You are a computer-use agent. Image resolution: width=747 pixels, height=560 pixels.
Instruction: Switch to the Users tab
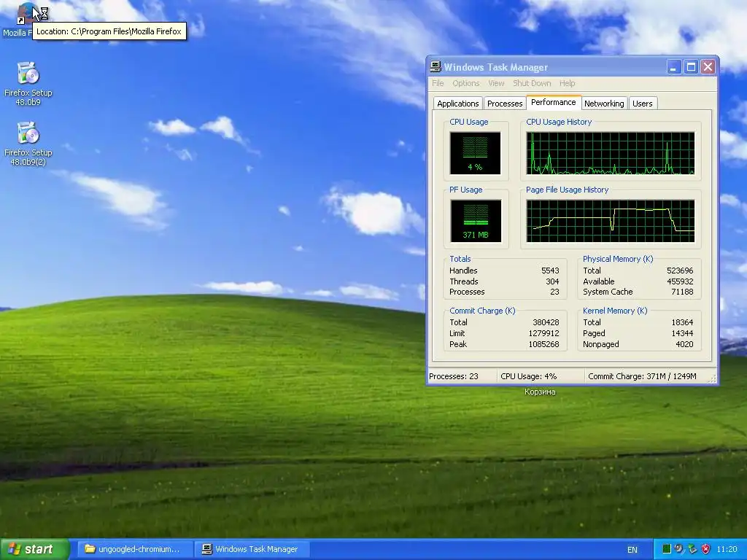[642, 104]
